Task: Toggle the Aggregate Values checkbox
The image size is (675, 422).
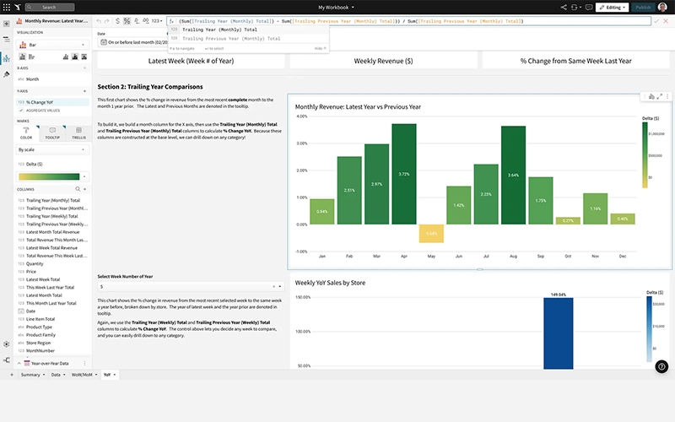Action: 21,110
